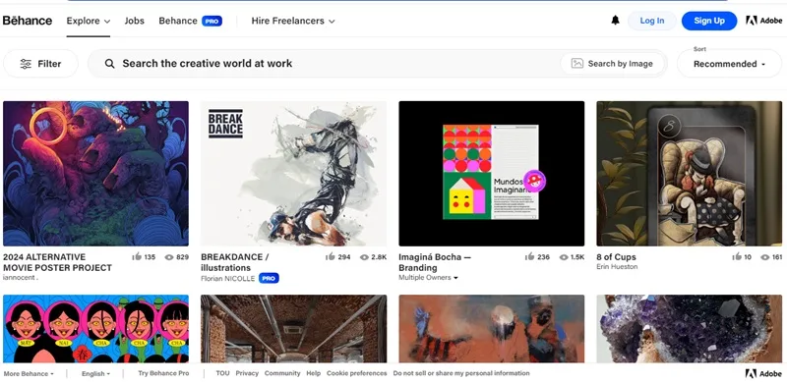Click thumbs-up on Imaginá Bocha Branding

pyautogui.click(x=529, y=256)
